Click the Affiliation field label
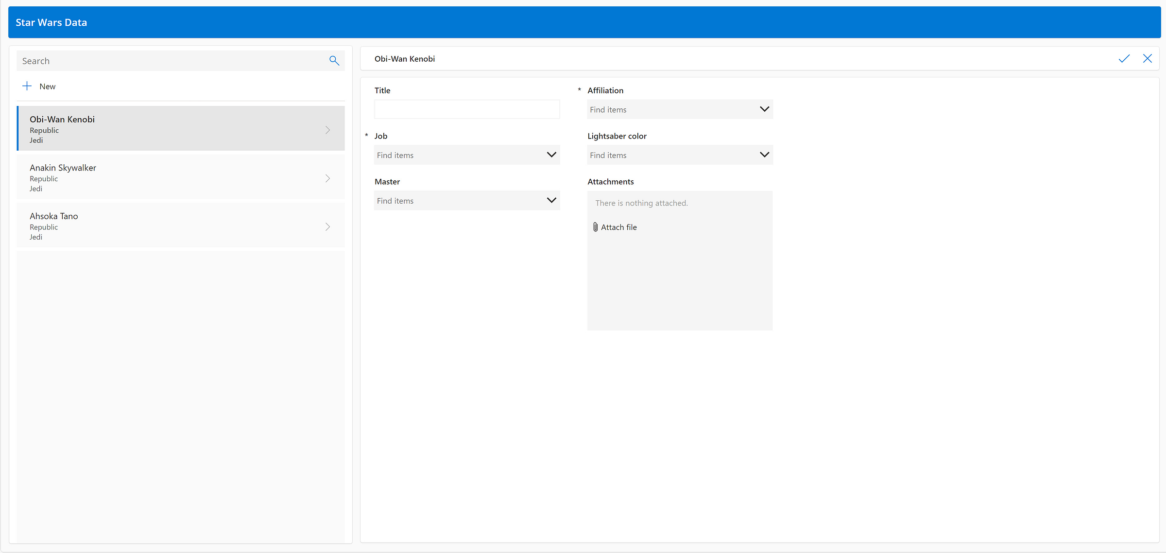This screenshot has width=1166, height=553. (605, 90)
